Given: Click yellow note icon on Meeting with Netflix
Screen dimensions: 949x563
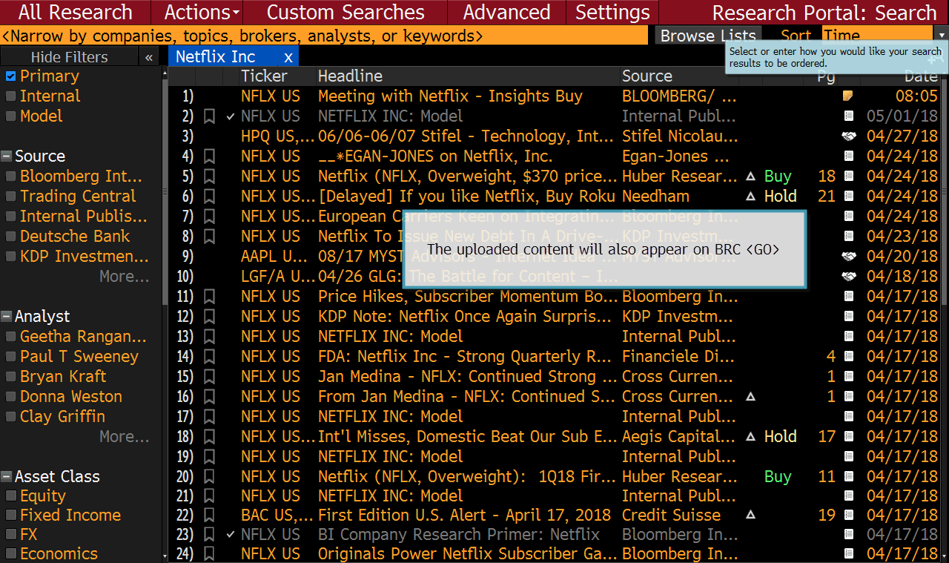Looking at the screenshot, I should [x=848, y=96].
